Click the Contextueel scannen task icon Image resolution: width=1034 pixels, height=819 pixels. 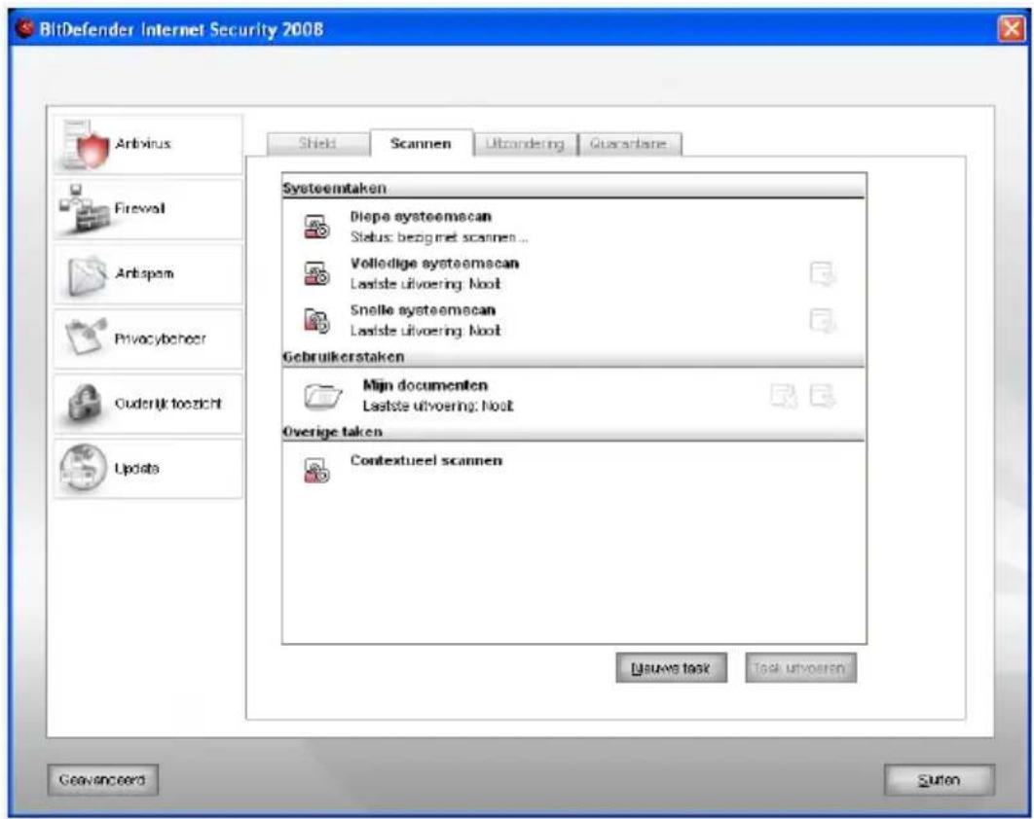(316, 471)
